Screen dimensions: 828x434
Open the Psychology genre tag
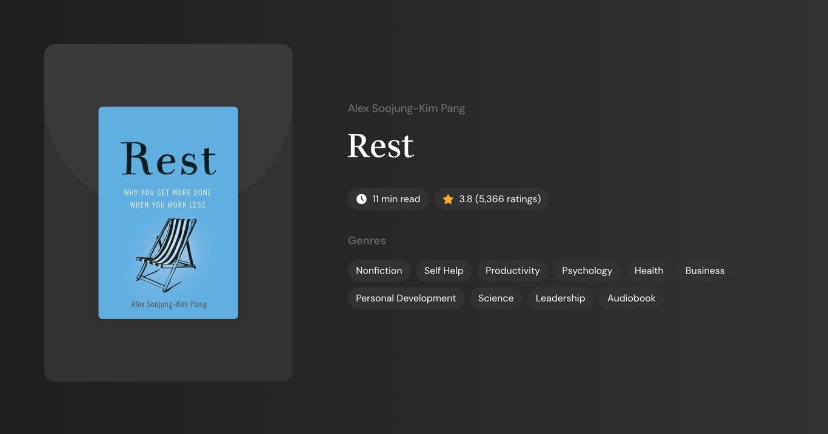click(587, 271)
